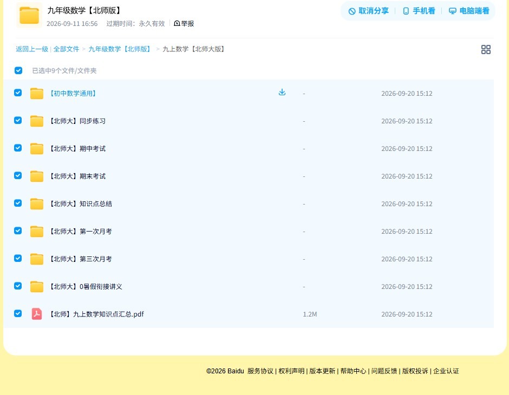Uncheck the 【北师大】0暑假衔接讲义 checkbox
The width and height of the screenshot is (509, 395).
pyautogui.click(x=18, y=286)
